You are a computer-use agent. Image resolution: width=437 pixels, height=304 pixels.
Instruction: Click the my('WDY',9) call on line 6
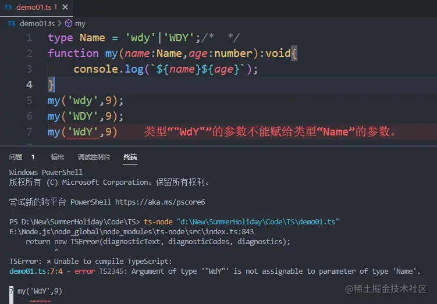[86, 116]
